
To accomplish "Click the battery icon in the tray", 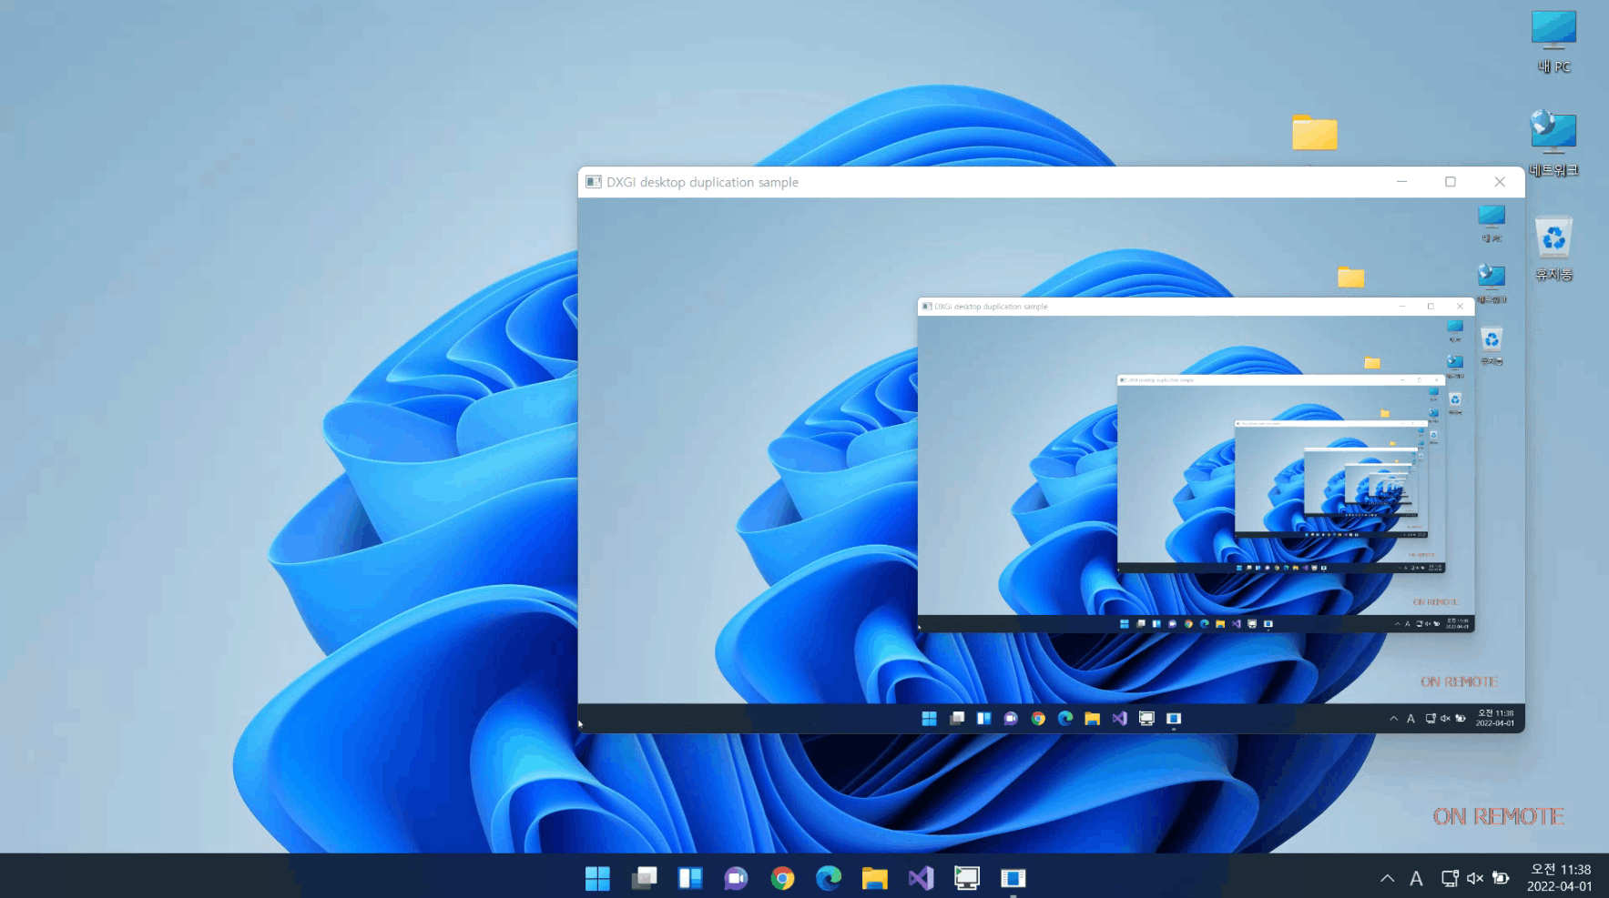I will click(1501, 878).
